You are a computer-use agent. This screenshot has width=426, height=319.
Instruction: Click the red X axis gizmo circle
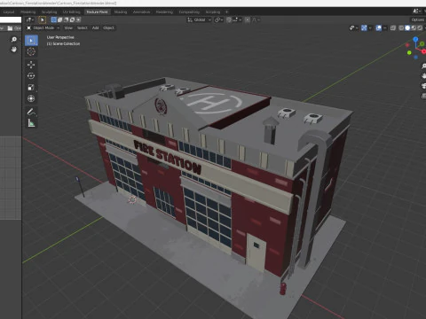tap(424, 51)
